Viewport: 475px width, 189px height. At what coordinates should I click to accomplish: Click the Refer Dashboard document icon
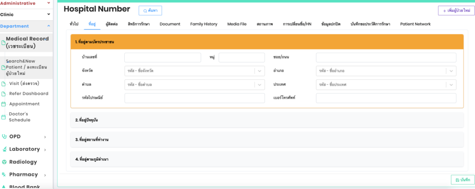click(4, 93)
